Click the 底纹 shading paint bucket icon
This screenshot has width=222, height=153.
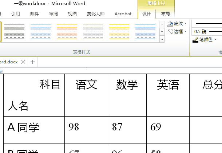[x=170, y=24]
